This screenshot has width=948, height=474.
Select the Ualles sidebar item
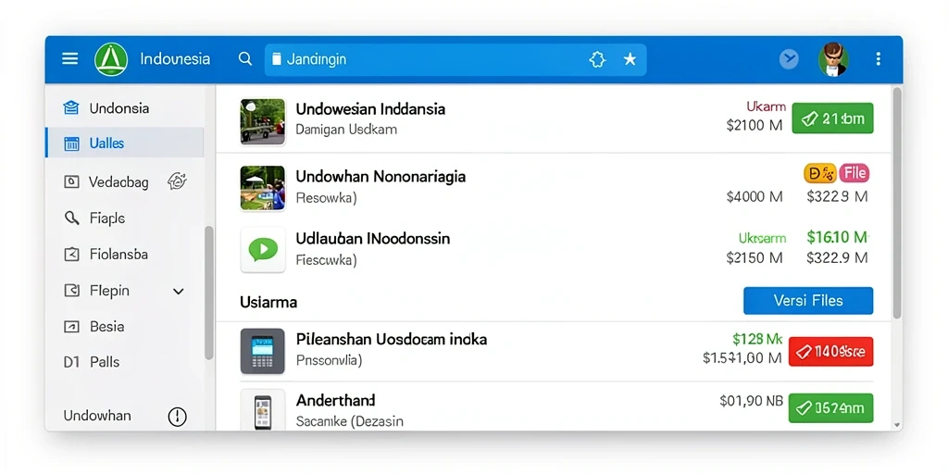125,143
